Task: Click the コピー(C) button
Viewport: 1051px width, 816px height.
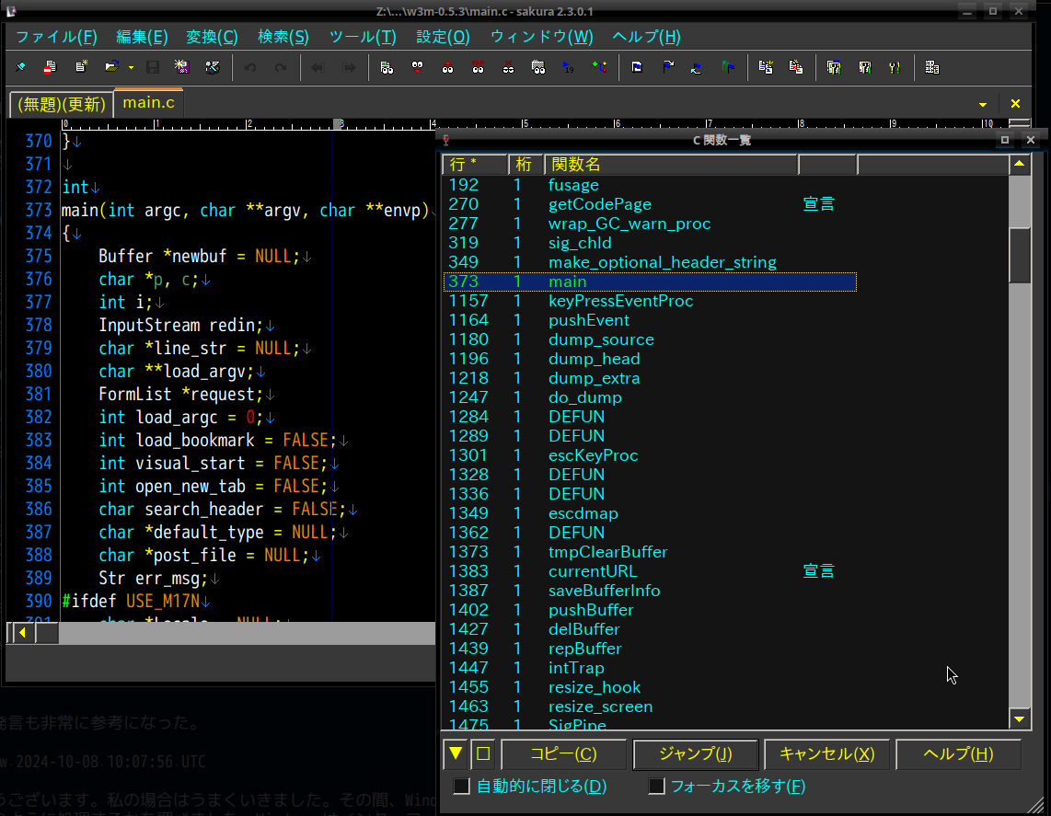Action: (564, 753)
